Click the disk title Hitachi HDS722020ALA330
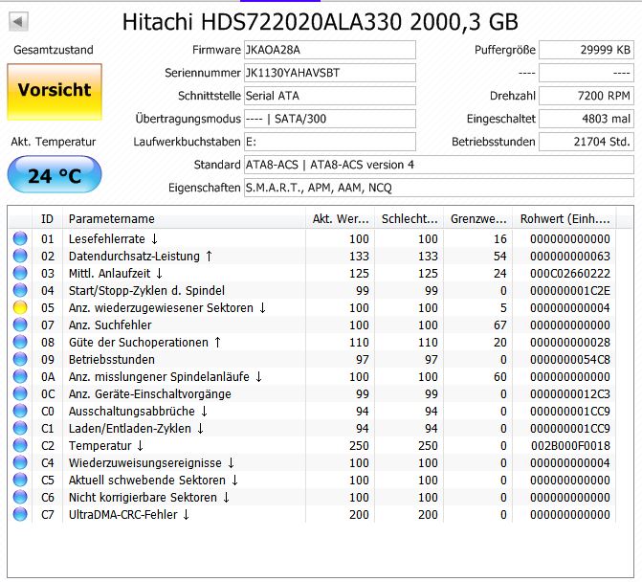The image size is (642, 582). tap(321, 22)
